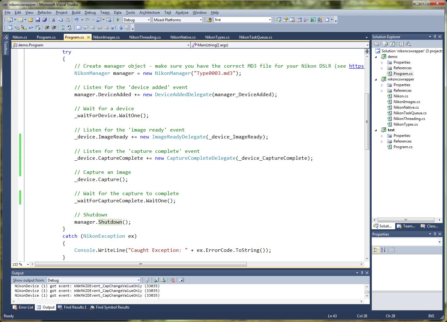Toggle Show All Files in Solution Explorer
Viewport: 447px width, 322px height.
coord(385,44)
